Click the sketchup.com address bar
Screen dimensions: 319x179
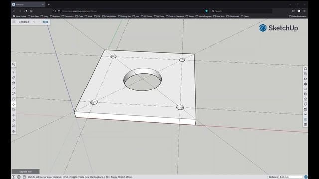130,11
